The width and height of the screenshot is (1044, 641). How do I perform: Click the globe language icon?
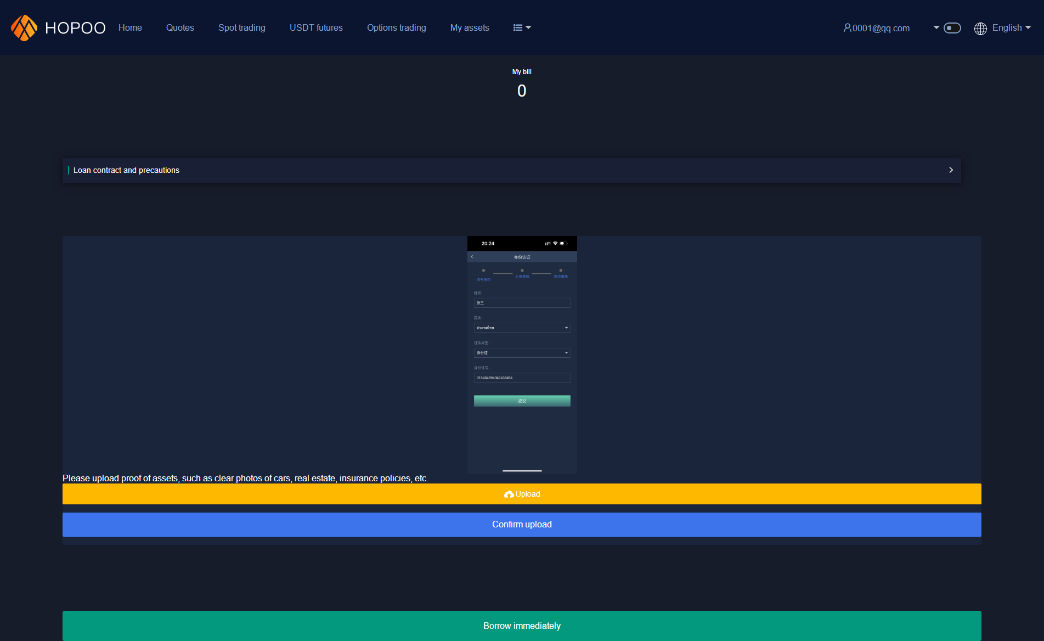point(980,28)
